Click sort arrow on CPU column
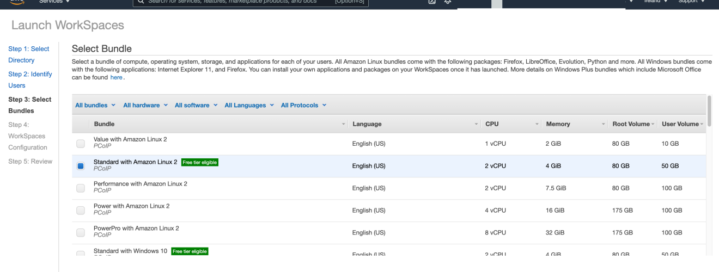 tap(537, 125)
